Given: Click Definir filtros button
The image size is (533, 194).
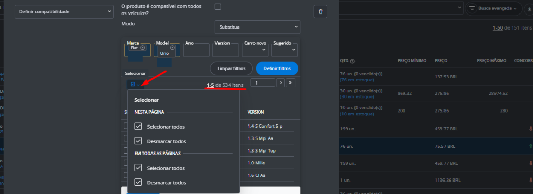Looking at the screenshot, I should coord(277,68).
